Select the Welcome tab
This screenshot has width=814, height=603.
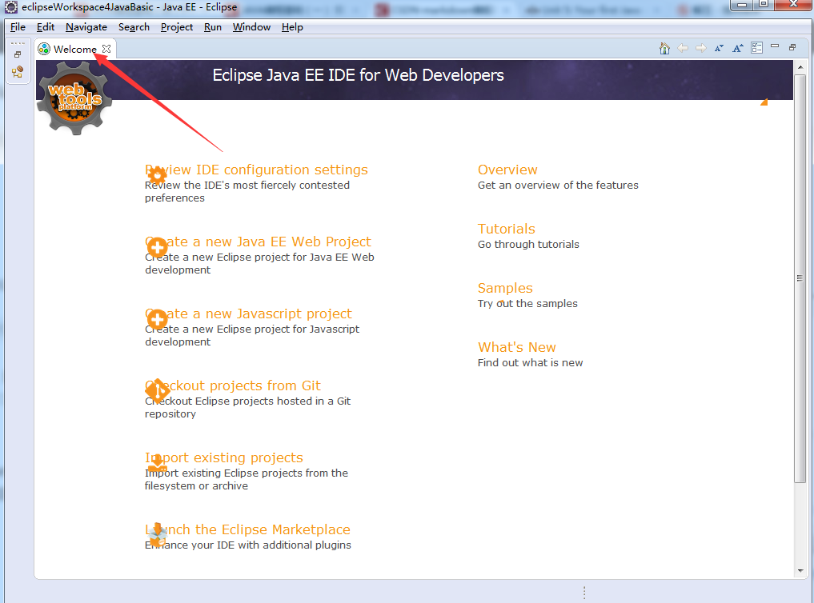[74, 49]
